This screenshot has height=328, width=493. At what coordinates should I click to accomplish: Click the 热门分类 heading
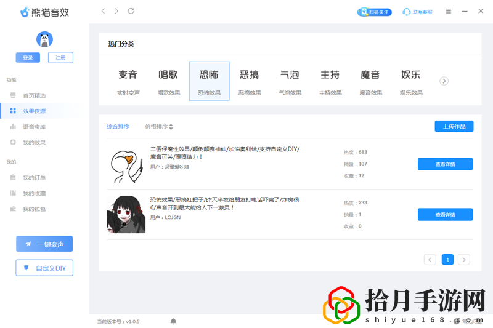pyautogui.click(x=121, y=44)
